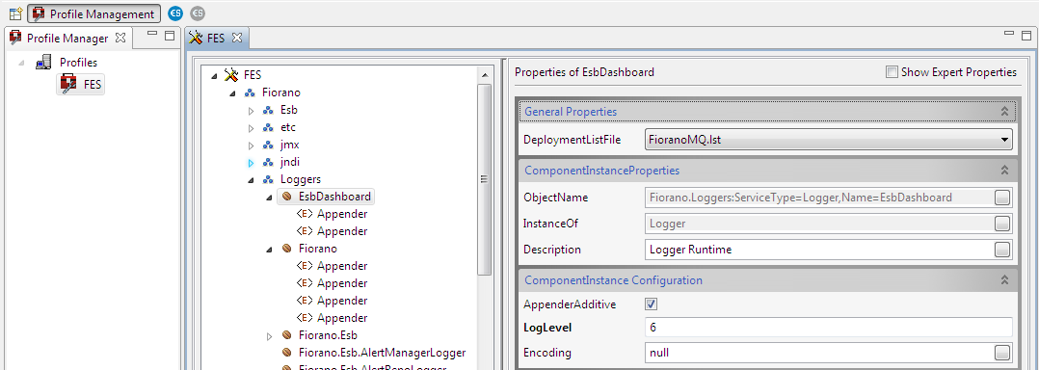Click the gray eStudio perspective icon
The width and height of the screenshot is (1039, 370).
pyautogui.click(x=198, y=13)
